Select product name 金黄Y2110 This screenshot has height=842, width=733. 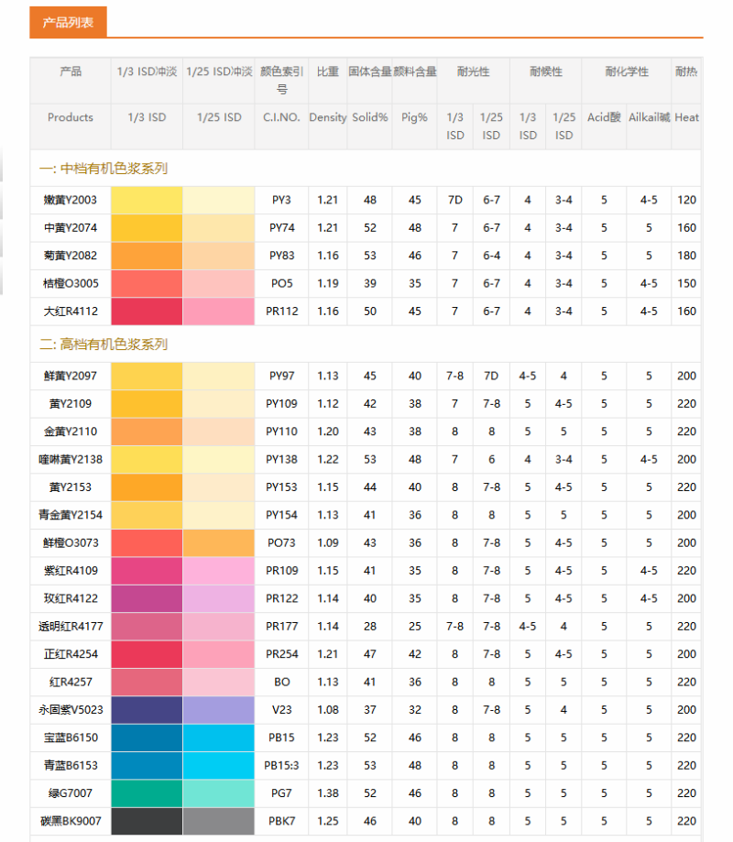pos(71,432)
